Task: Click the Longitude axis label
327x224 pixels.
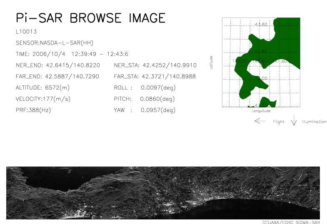Action: coord(261,111)
